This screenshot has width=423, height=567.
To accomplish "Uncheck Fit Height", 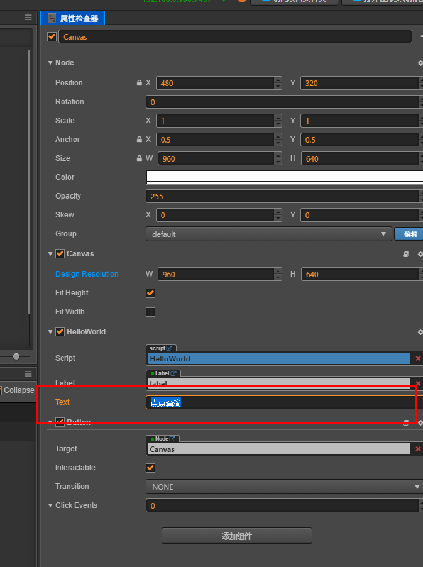I will coord(150,293).
